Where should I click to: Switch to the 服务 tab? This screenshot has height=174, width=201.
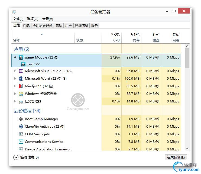click(94, 26)
